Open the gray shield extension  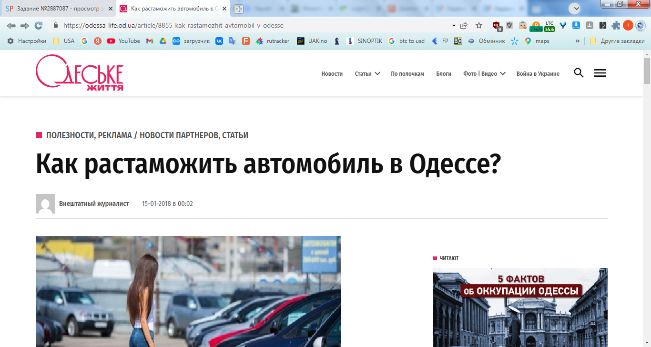[509, 26]
